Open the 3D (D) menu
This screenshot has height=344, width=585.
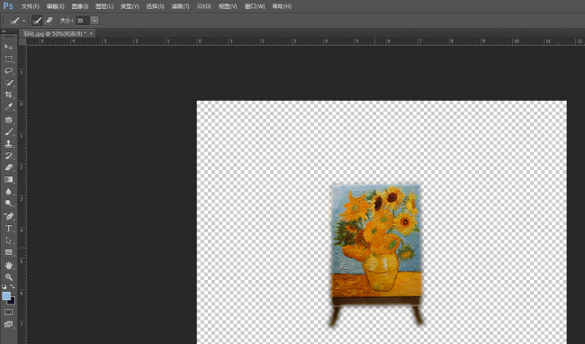[x=203, y=6]
